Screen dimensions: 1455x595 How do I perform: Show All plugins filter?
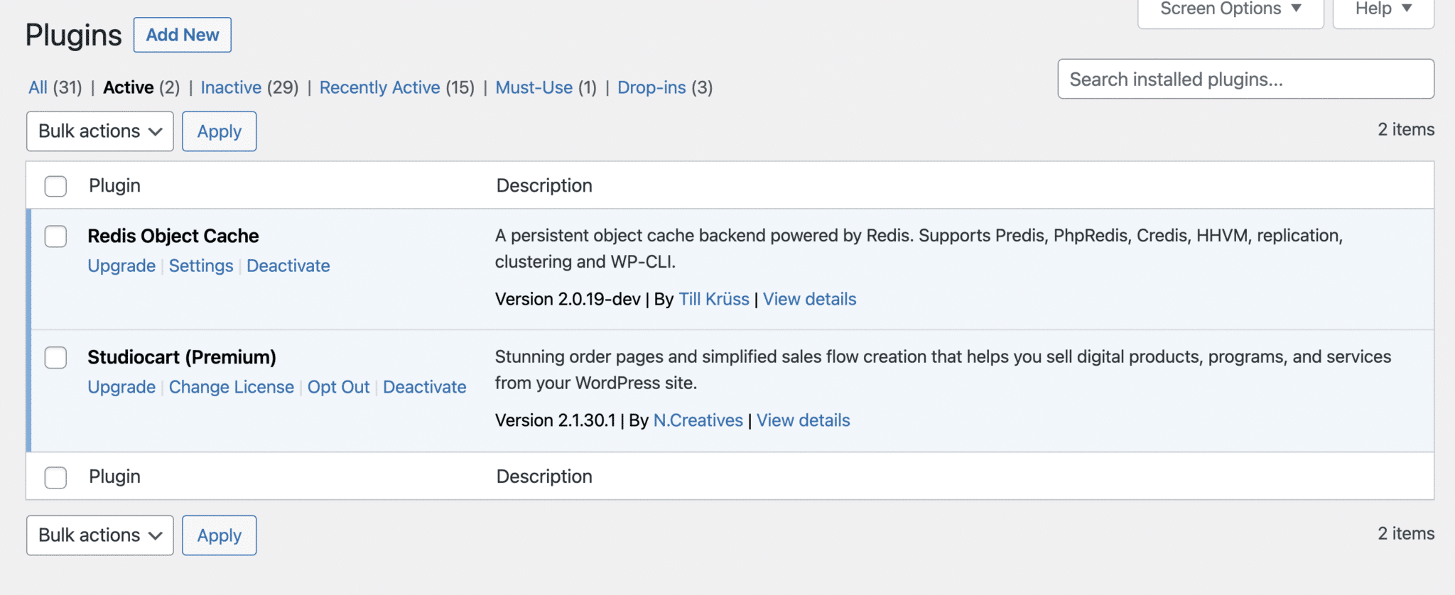point(38,87)
